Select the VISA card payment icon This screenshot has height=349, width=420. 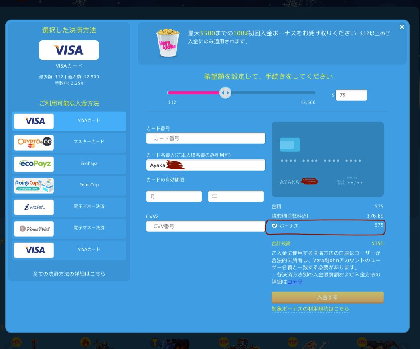coord(34,121)
